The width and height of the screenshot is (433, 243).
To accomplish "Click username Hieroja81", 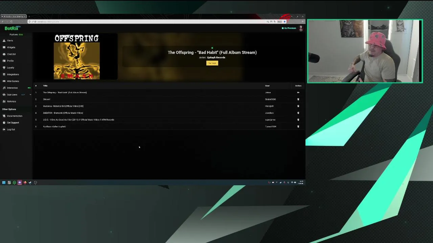I will click(269, 106).
